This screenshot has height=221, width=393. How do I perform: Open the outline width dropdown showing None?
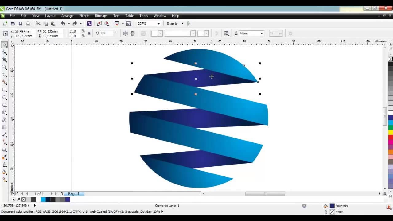click(262, 33)
